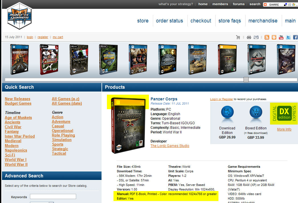Browse Inter War Period timeline

[20, 136]
